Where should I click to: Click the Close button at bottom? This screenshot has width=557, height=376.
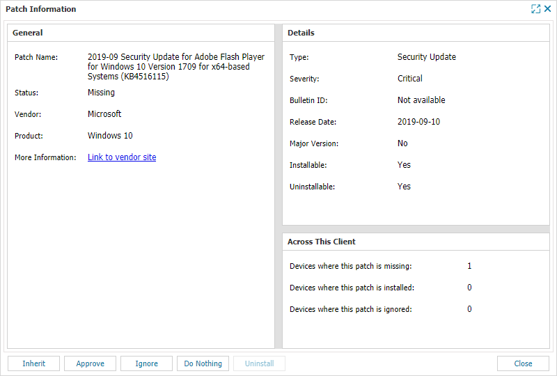pyautogui.click(x=524, y=363)
